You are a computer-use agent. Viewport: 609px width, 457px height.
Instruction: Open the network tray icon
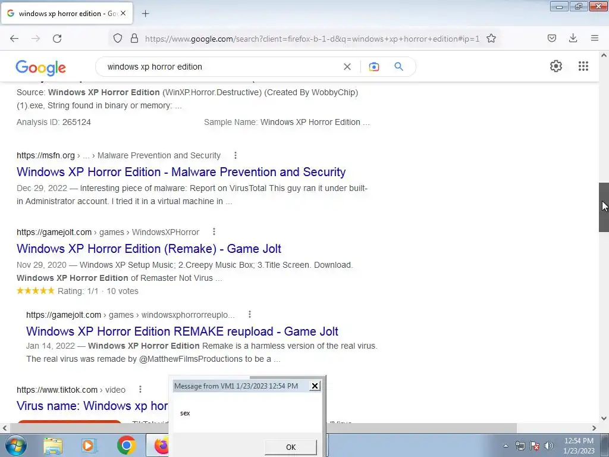coord(520,446)
